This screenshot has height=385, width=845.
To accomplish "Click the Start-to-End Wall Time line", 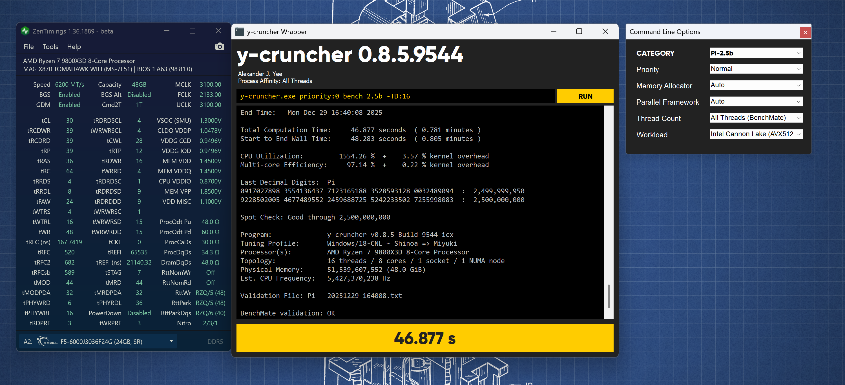I will pyautogui.click(x=360, y=139).
